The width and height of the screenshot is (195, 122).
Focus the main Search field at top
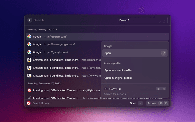(x=73, y=20)
